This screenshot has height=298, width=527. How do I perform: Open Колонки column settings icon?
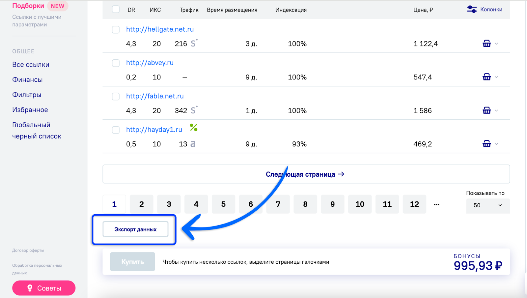pyautogui.click(x=472, y=9)
